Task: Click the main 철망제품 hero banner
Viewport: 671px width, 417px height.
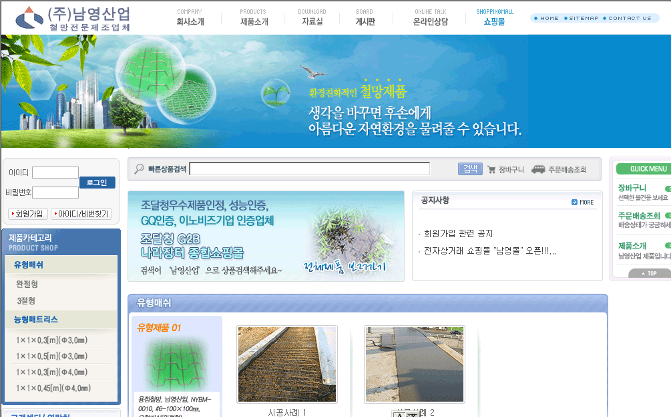Action: tap(336, 91)
